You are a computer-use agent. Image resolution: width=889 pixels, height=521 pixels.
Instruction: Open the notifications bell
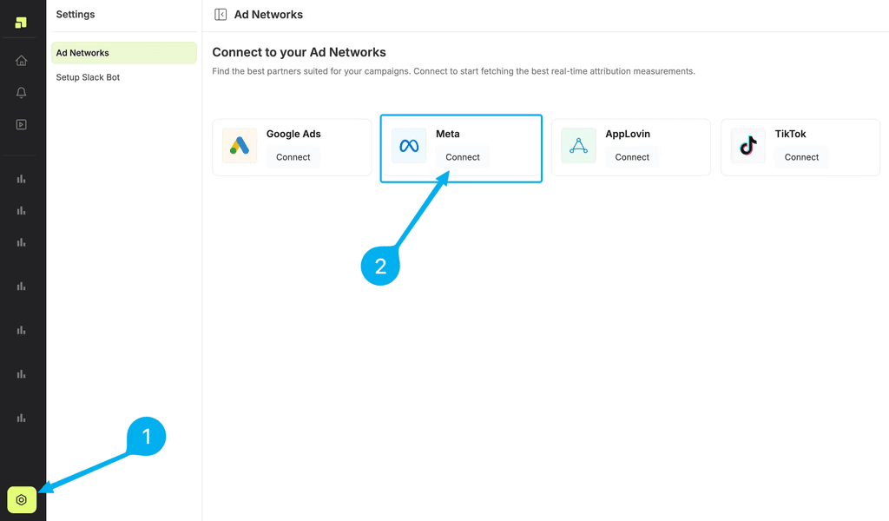click(22, 93)
